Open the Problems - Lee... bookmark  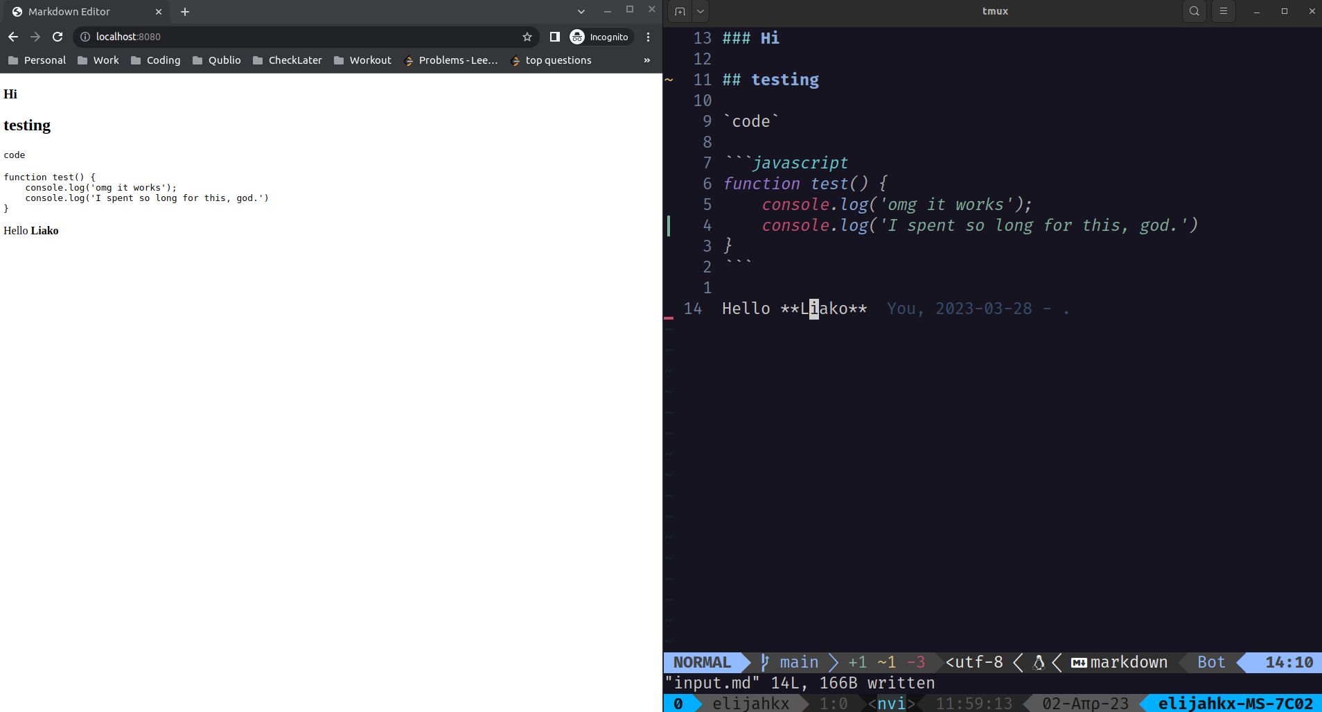[x=451, y=60]
